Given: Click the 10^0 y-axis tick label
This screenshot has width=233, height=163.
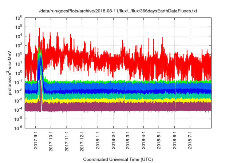Looking at the screenshot, I should coord(19,73).
